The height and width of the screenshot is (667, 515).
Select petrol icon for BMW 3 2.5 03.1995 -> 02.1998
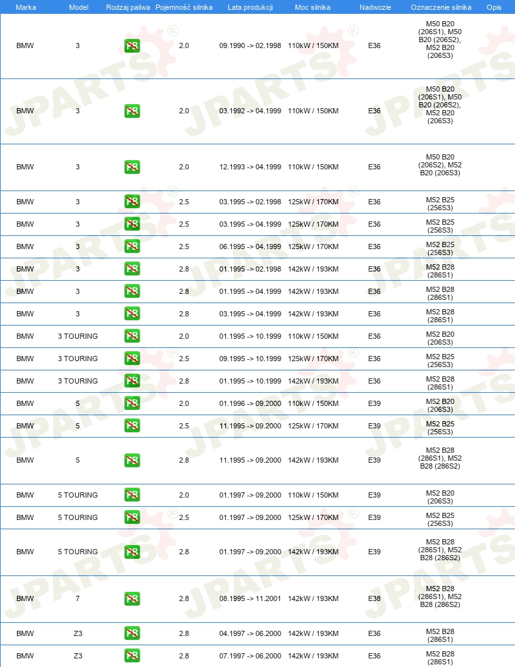coord(132,202)
